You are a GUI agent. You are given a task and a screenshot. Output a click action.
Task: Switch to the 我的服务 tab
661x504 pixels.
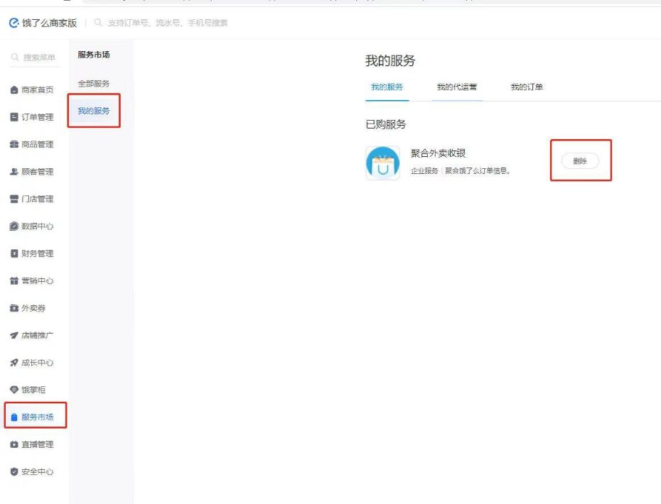[387, 87]
